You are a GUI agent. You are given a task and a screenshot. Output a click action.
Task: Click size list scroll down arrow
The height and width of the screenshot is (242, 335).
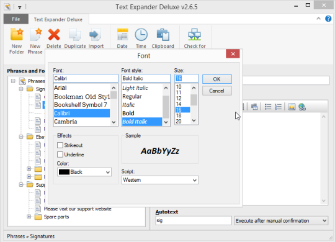[x=194, y=120]
